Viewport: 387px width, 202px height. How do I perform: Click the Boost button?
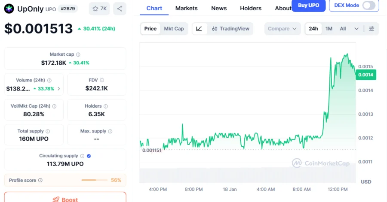coord(65,197)
